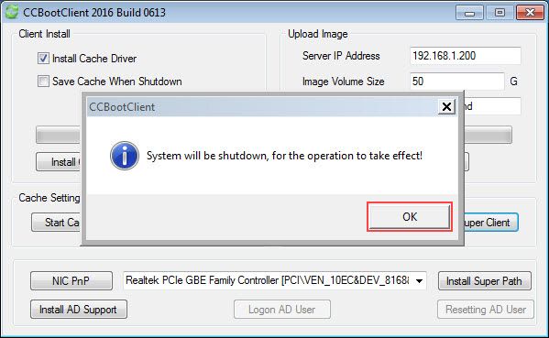Select the Realtek PCIe GBE controller field
The image size is (549, 338).
pyautogui.click(x=275, y=280)
